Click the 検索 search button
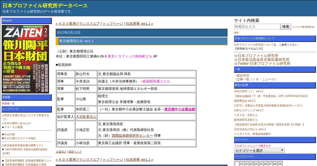 click(286, 26)
